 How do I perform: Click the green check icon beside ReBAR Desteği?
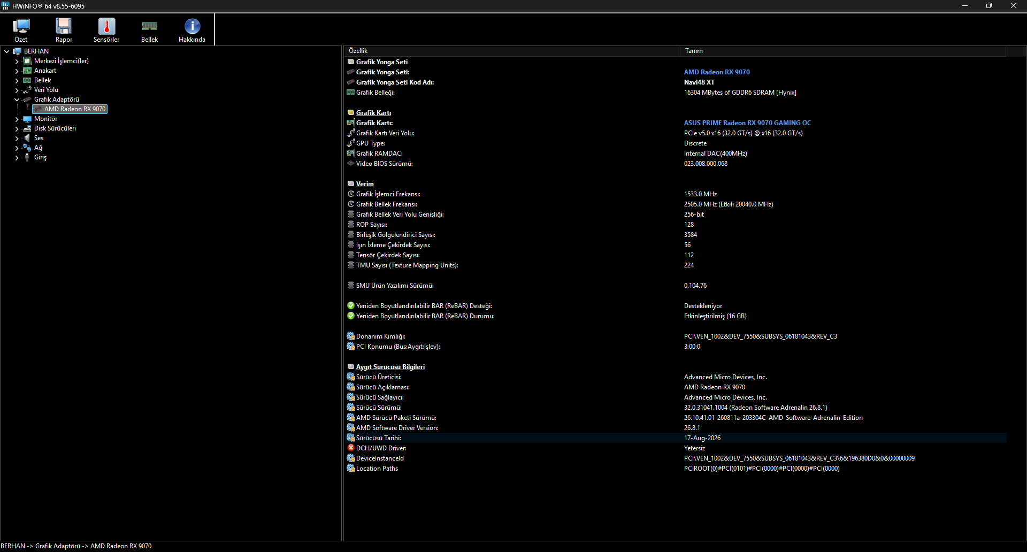pos(351,305)
